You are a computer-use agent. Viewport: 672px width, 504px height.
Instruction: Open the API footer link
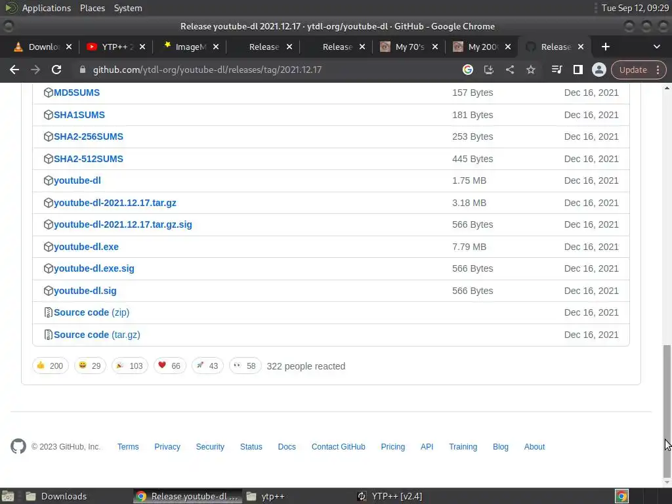tap(427, 446)
